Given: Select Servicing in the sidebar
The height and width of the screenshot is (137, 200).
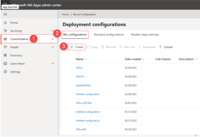Looking at the screenshot, I should [x=16, y=31].
